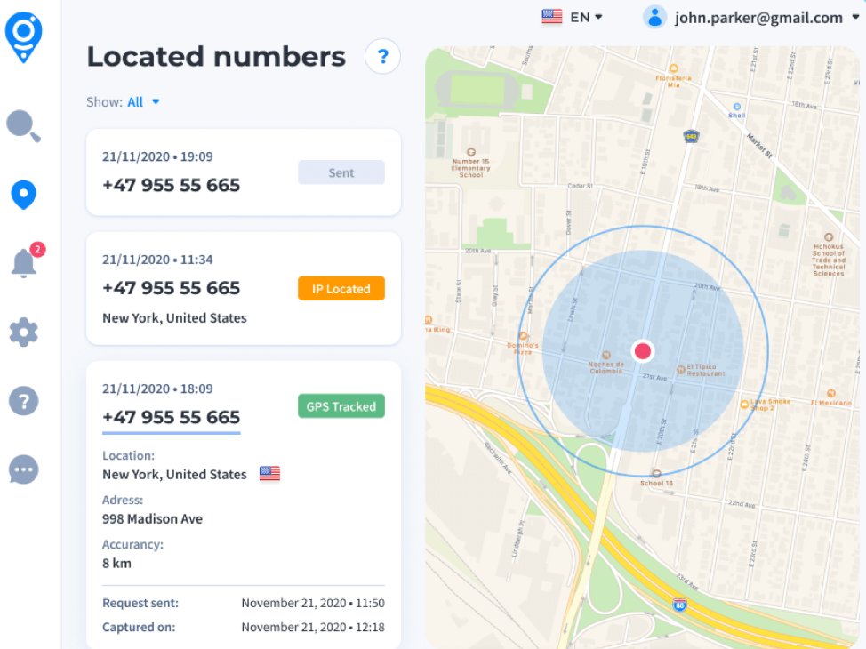Click the red GPS marker on the map
866x649 pixels.
tap(642, 350)
